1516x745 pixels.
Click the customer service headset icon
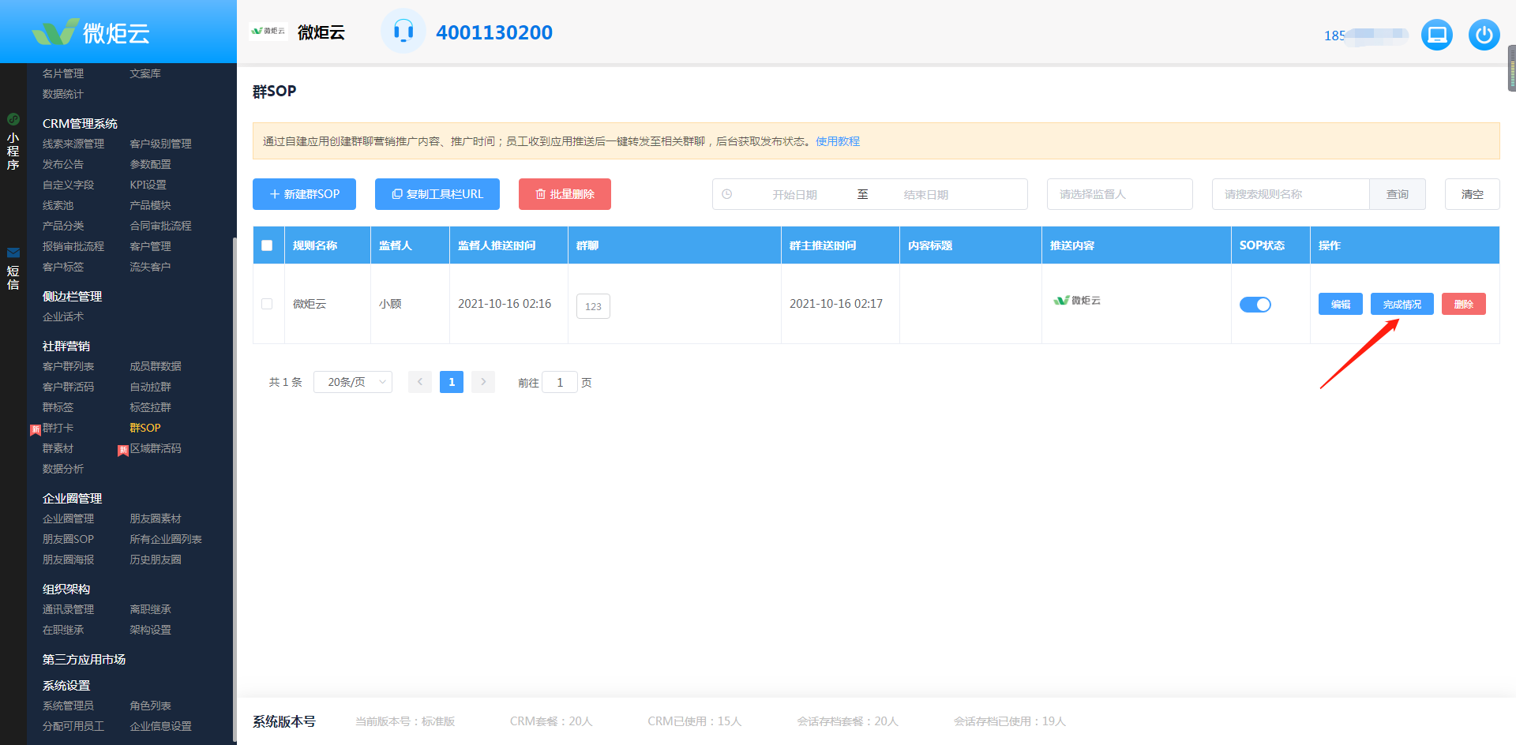click(403, 32)
